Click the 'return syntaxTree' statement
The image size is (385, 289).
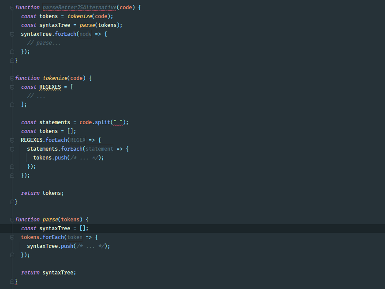[x=49, y=273]
